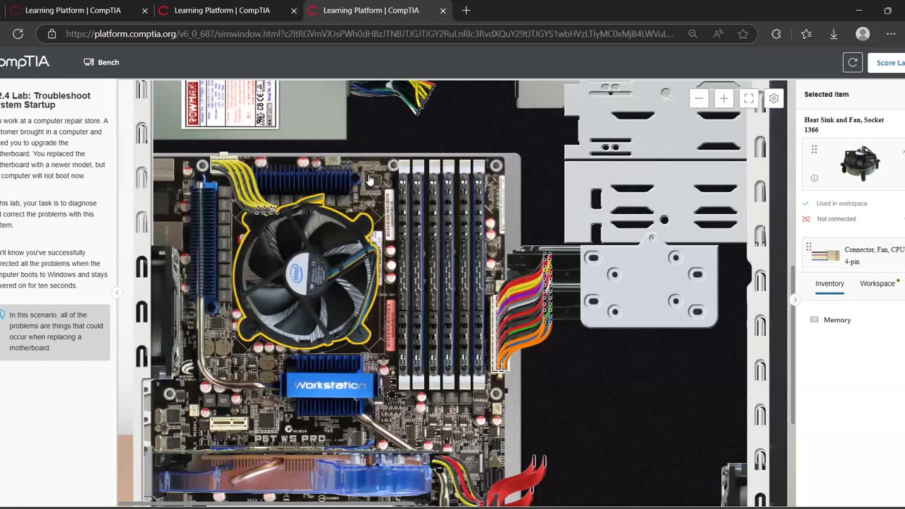Close the active Learning Platform tab
The width and height of the screenshot is (905, 509).
[443, 11]
